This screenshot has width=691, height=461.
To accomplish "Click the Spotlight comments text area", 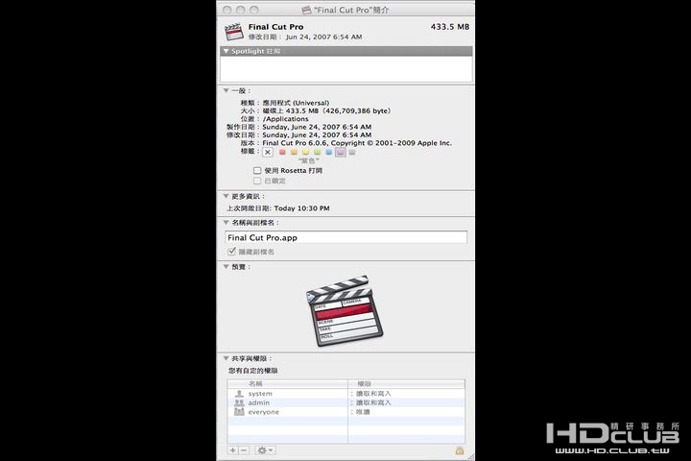I will pos(345,68).
